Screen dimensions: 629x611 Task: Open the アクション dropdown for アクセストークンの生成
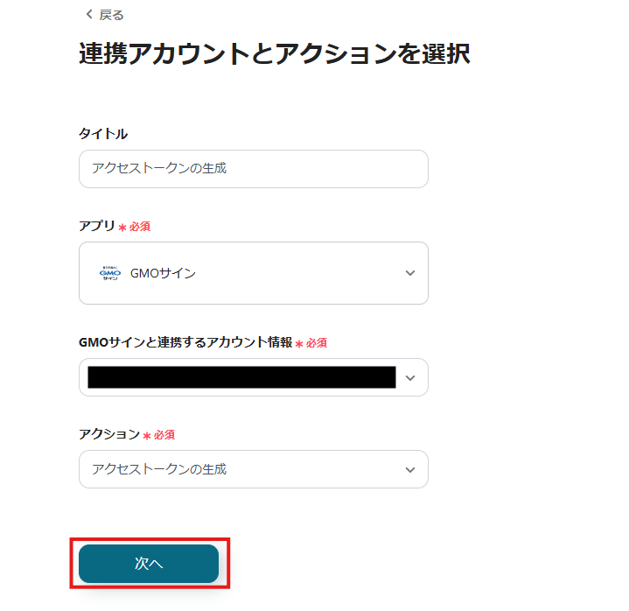click(x=253, y=469)
